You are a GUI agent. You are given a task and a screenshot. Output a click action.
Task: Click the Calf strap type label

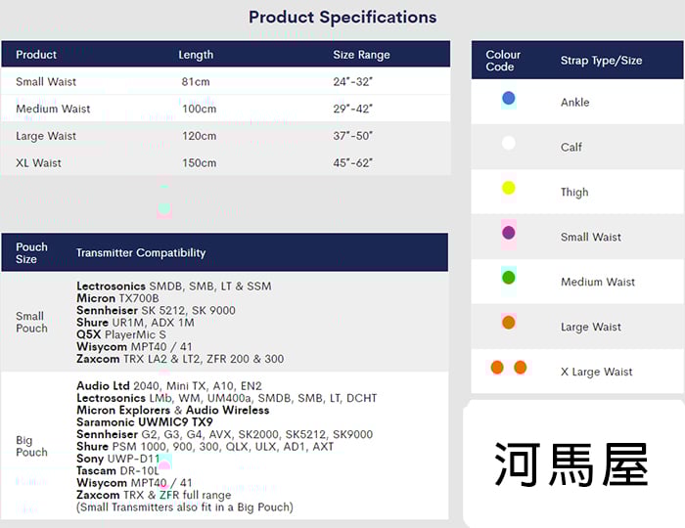[x=571, y=148]
